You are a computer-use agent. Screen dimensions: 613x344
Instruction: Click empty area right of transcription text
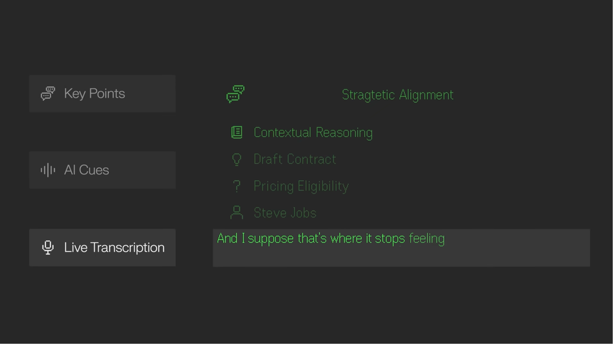click(518, 240)
